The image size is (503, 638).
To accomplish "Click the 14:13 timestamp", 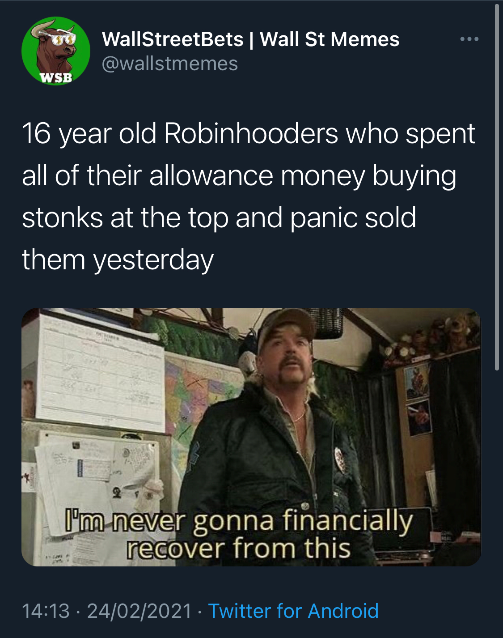I will (46, 611).
